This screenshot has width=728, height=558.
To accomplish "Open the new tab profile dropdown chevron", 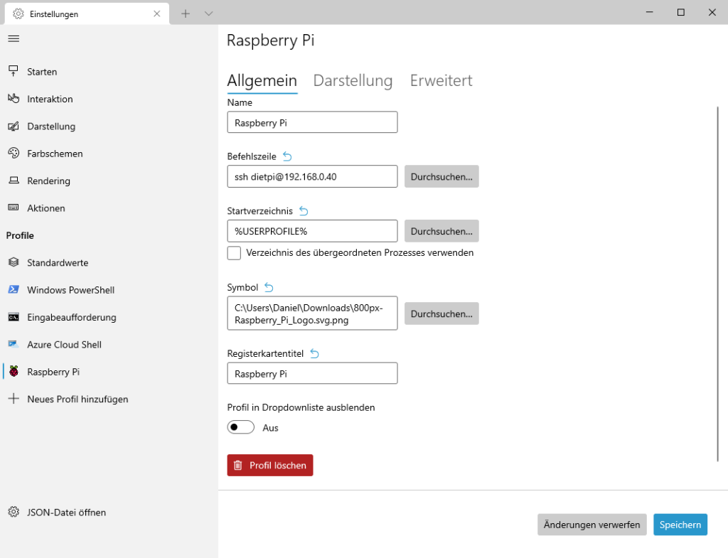I will click(209, 14).
